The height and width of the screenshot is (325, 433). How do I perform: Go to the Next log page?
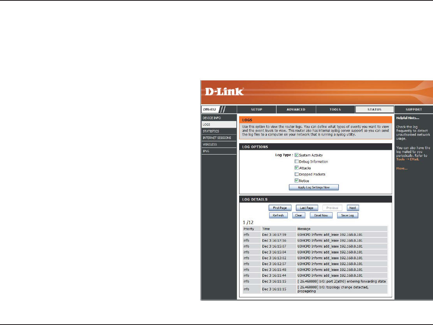pyautogui.click(x=353, y=208)
